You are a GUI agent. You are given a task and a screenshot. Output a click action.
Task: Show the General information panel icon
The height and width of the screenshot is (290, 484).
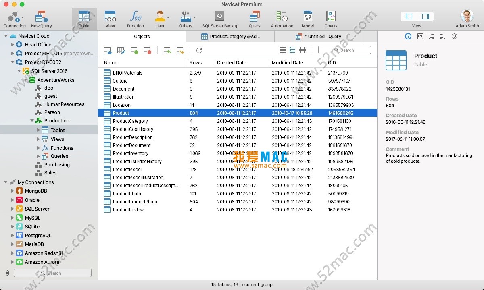pos(408,36)
